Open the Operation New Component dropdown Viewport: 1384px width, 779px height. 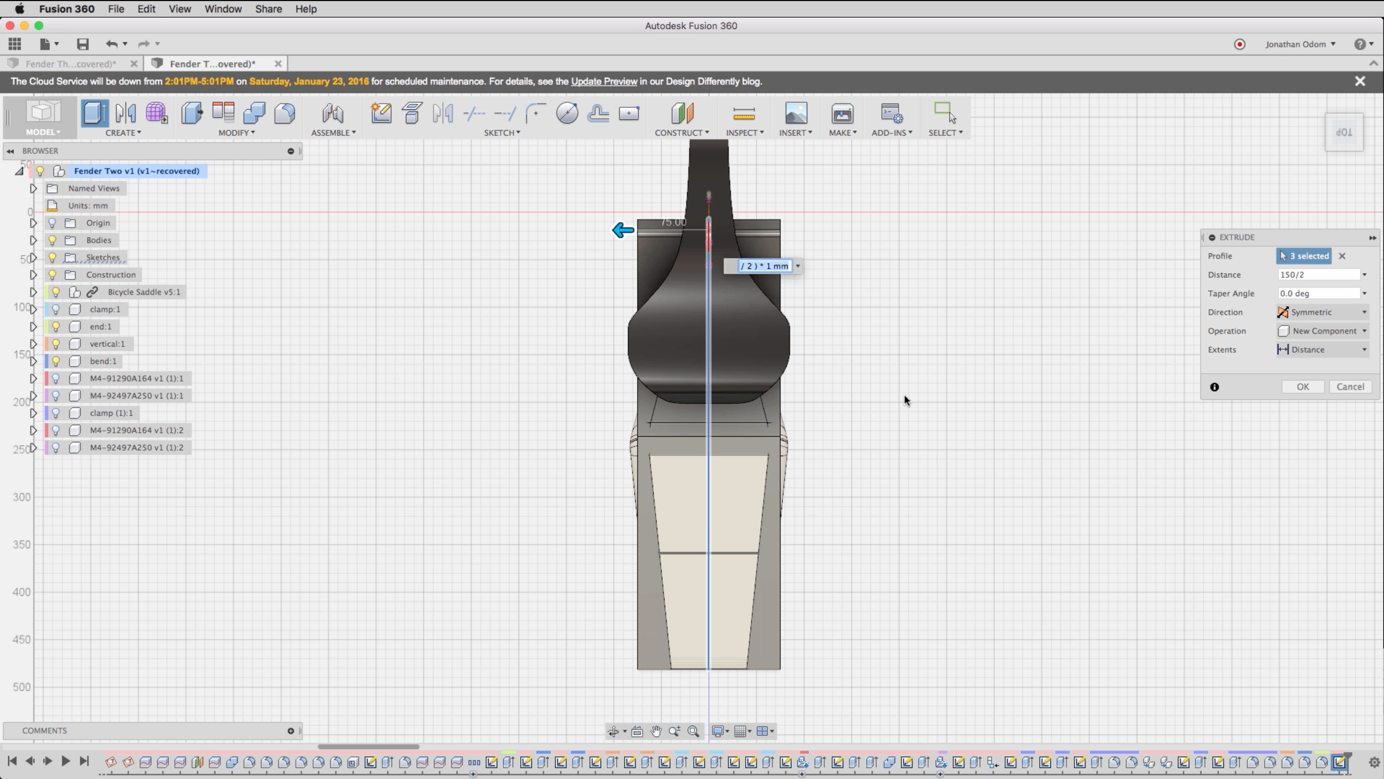click(1323, 331)
